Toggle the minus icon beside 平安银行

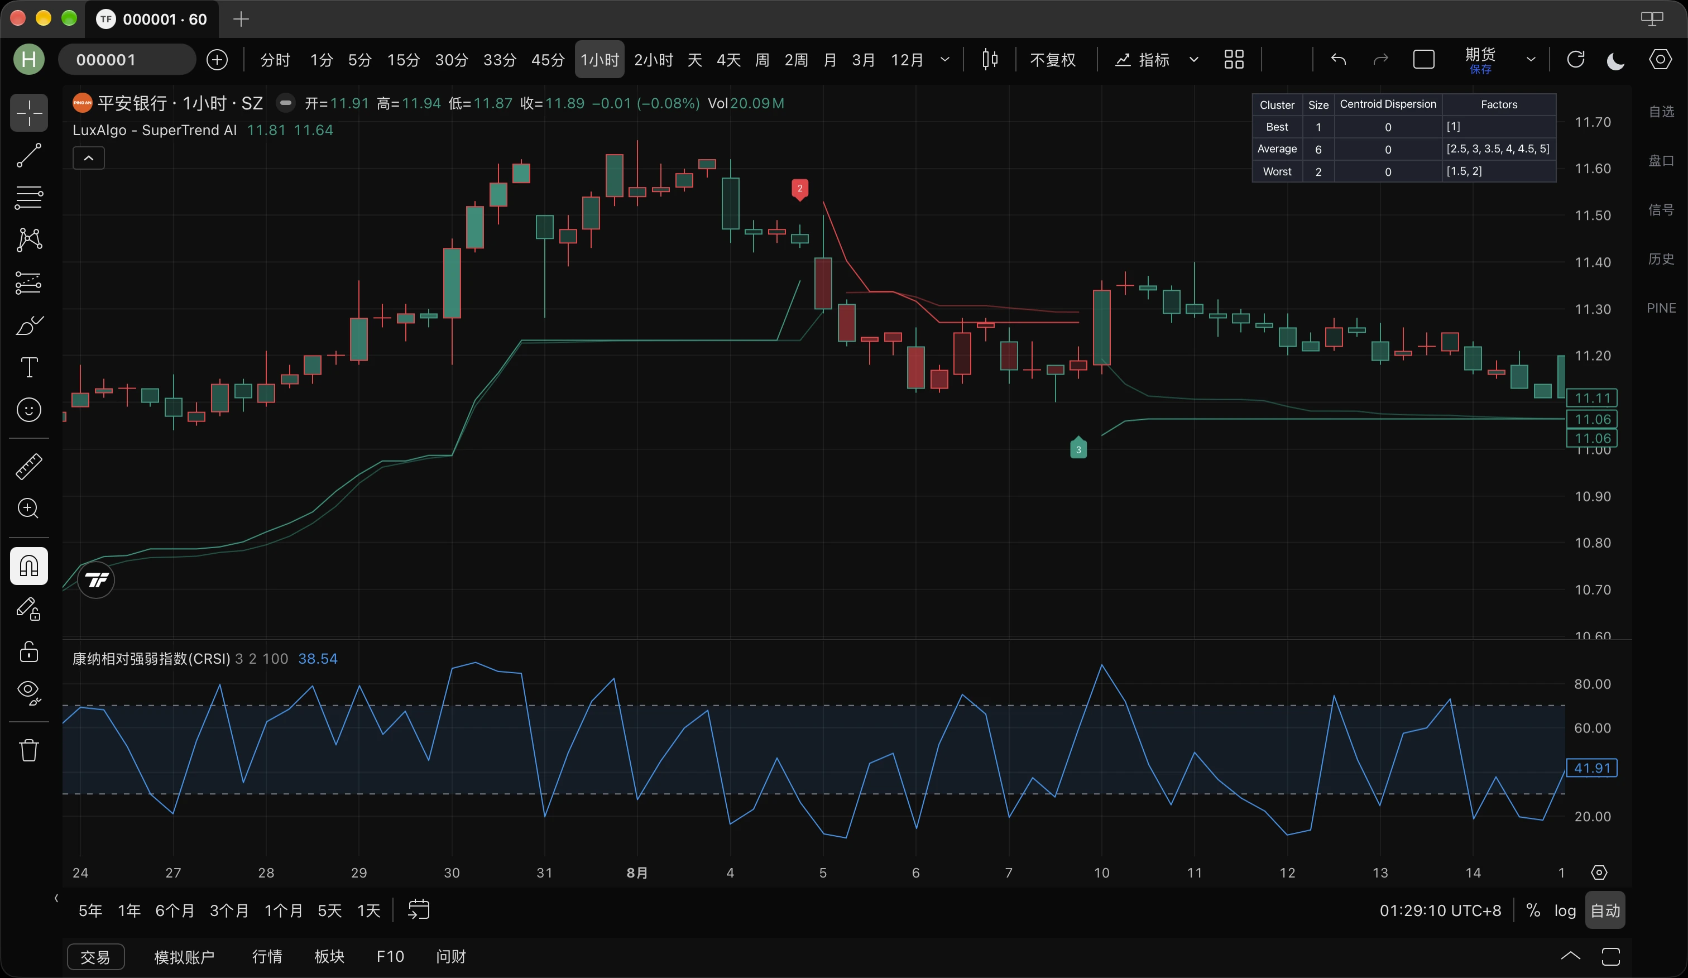285,103
